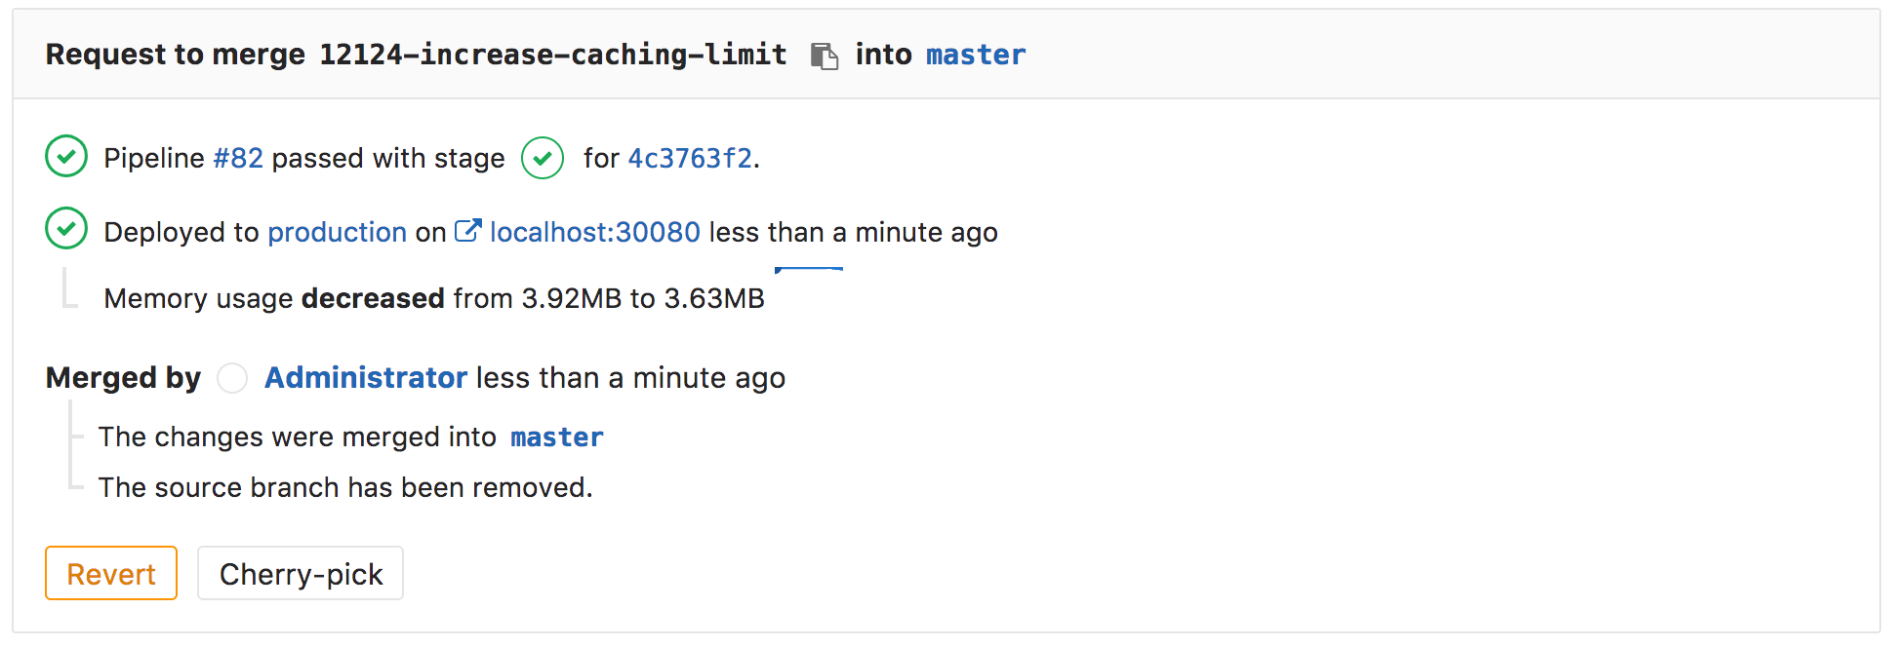1893x647 pixels.
Task: Click the stage status circle icon
Action: point(543,158)
